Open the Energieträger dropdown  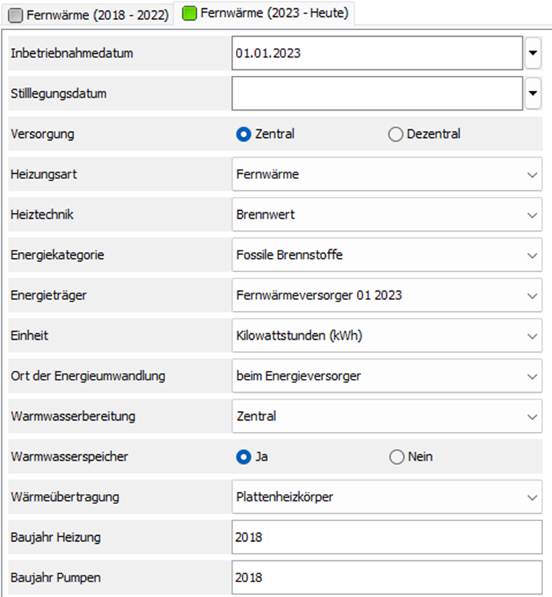(x=533, y=296)
